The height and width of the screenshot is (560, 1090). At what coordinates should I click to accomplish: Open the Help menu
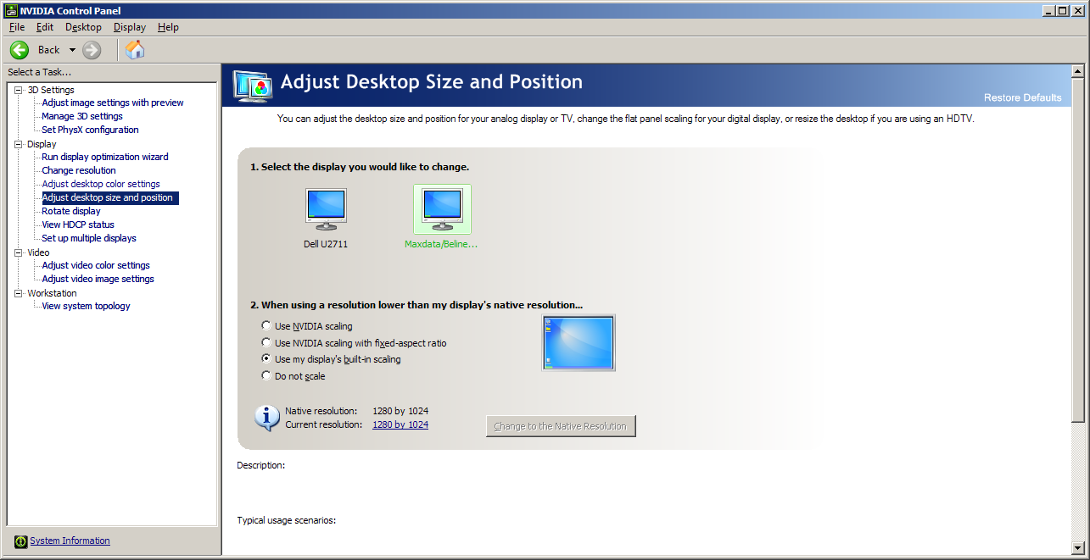click(168, 27)
